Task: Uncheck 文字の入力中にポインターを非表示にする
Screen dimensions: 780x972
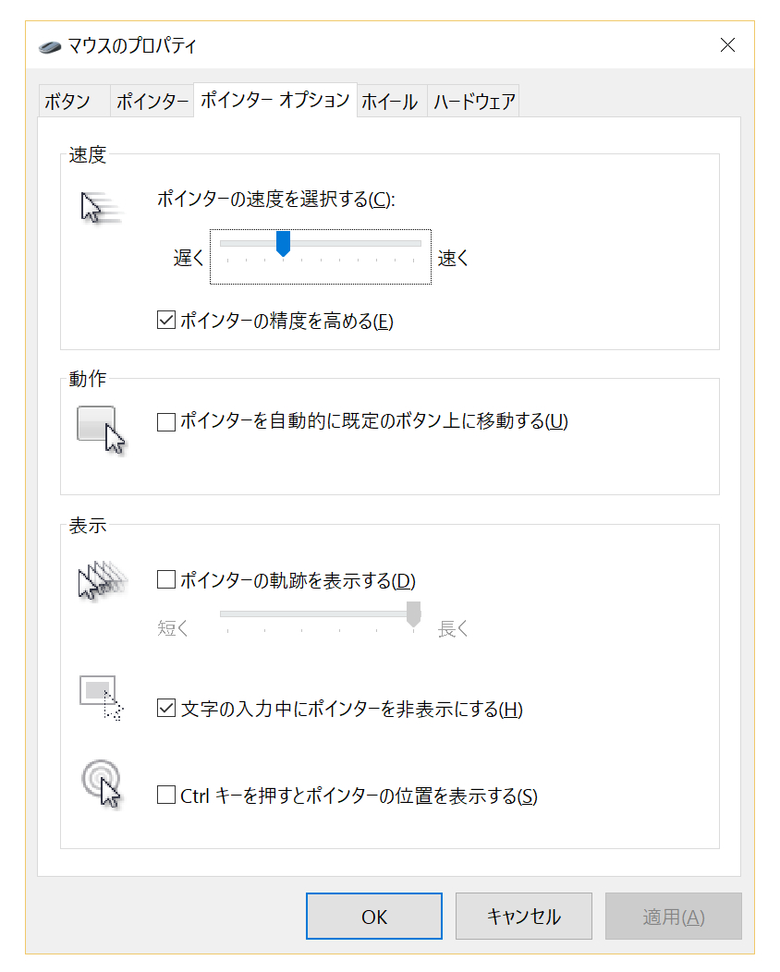Action: coord(166,710)
